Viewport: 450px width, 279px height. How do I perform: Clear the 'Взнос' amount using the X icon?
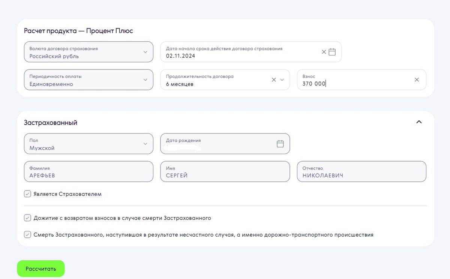click(x=417, y=79)
